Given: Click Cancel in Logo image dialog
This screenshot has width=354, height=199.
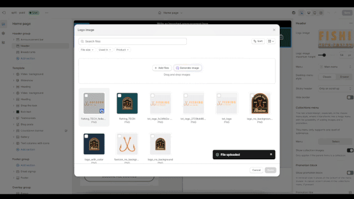Looking at the screenshot, I should (256, 170).
